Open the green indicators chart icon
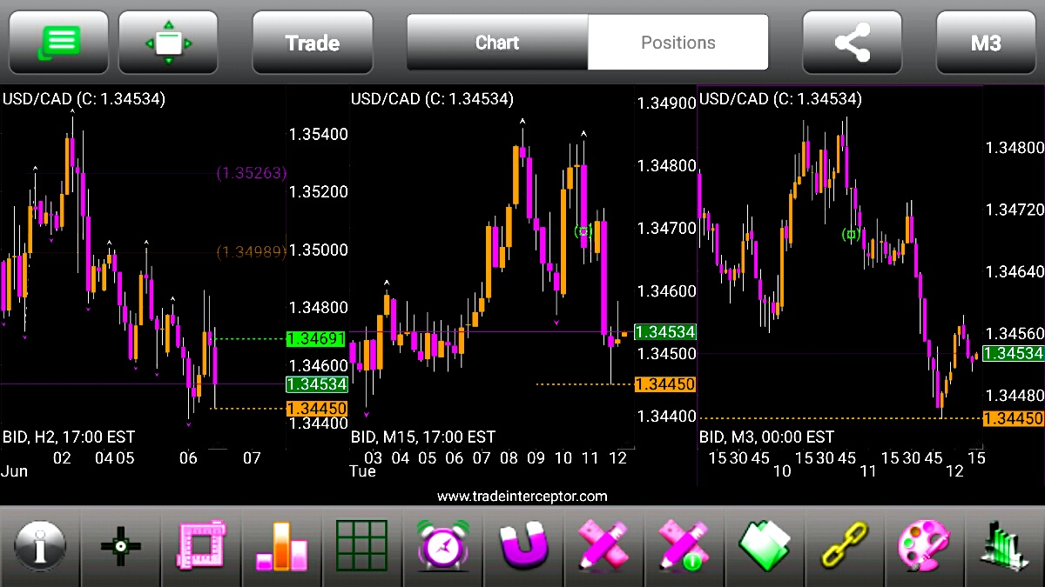 pos(1005,547)
